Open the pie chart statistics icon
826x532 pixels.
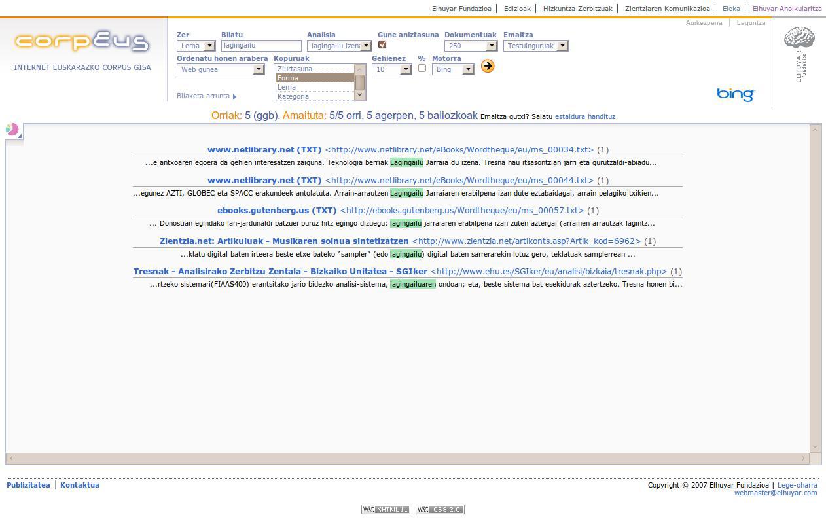[x=12, y=130]
